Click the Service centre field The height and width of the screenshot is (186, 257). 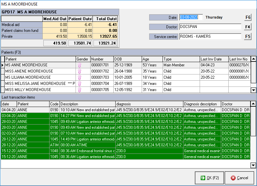pos(210,37)
